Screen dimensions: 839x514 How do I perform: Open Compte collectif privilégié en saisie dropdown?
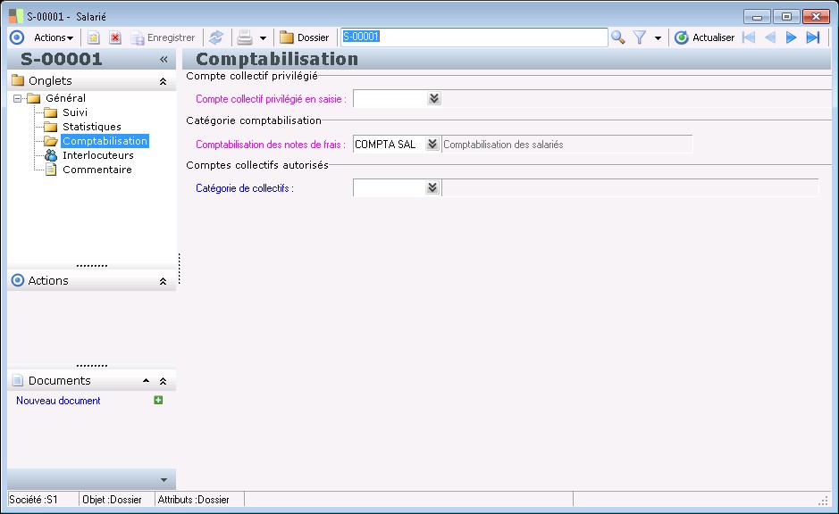[434, 98]
